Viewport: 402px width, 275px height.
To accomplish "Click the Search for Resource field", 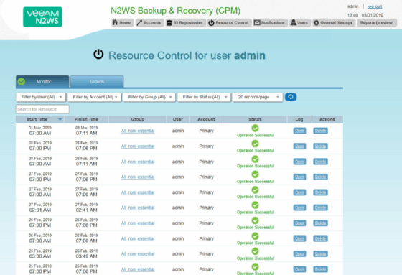I will tap(42, 109).
